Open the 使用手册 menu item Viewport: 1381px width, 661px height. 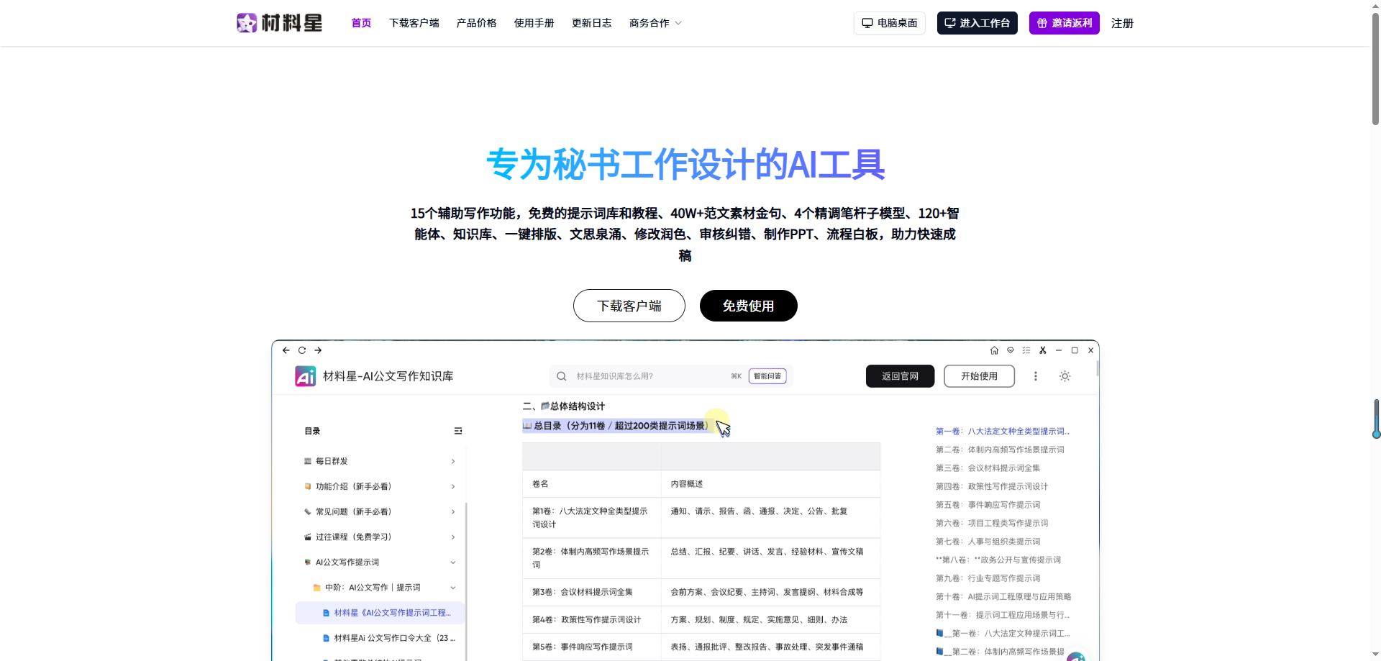tap(534, 23)
